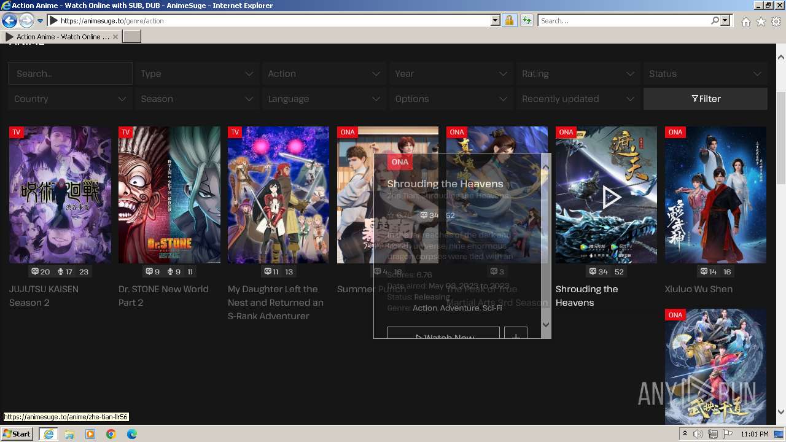Open the Home page icon
Screen dimensions: 786x442
click(745, 21)
